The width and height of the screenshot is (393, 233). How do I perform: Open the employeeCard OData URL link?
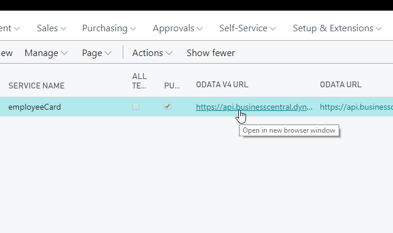coord(356,107)
